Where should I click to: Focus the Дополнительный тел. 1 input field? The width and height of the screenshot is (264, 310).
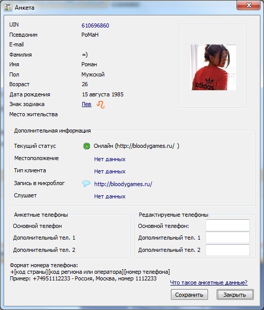[x=227, y=238]
